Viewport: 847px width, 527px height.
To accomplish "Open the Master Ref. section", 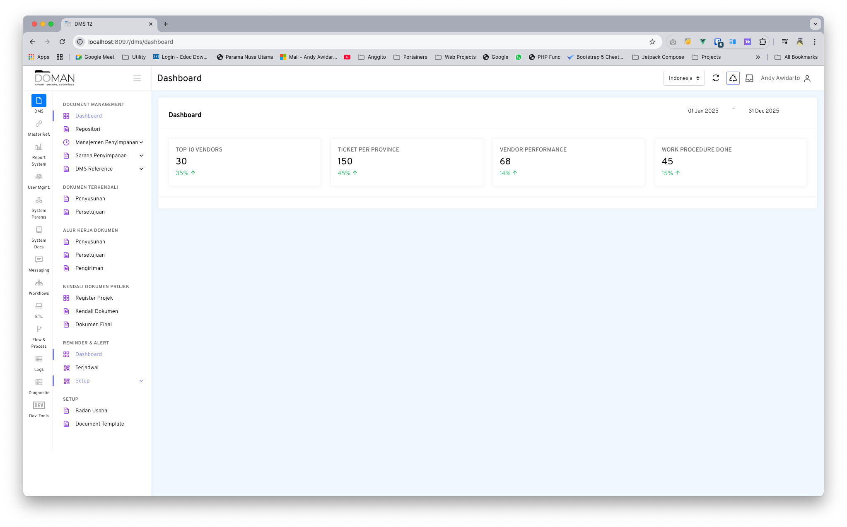I will point(39,123).
